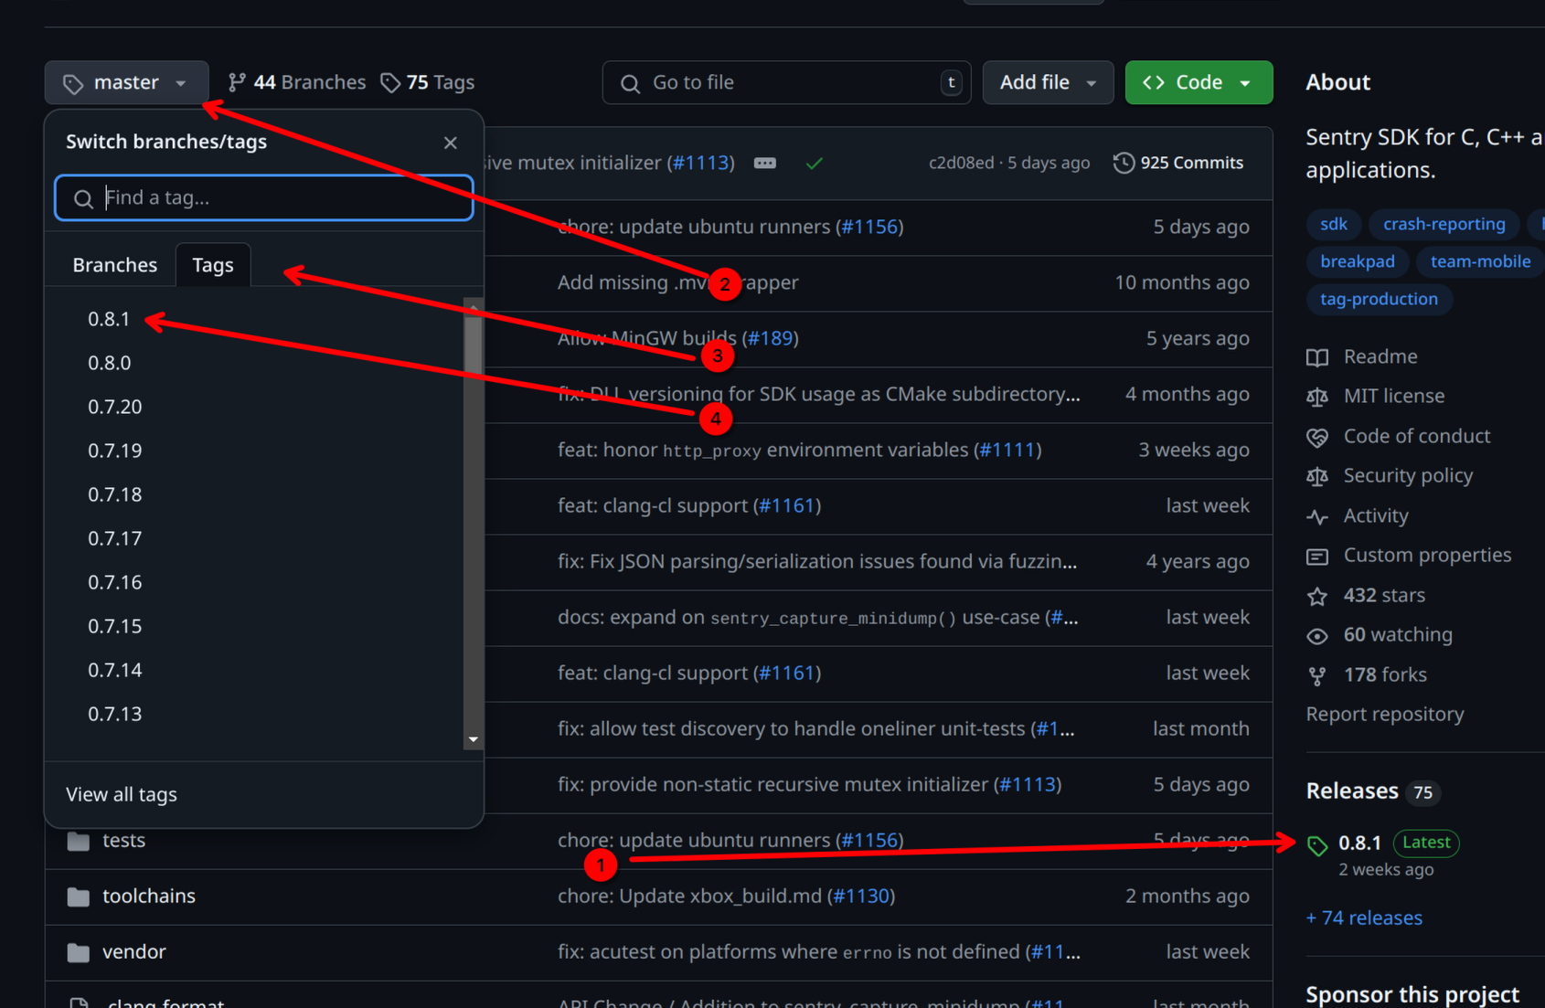Click the Activity pulse icon

[x=1316, y=516]
